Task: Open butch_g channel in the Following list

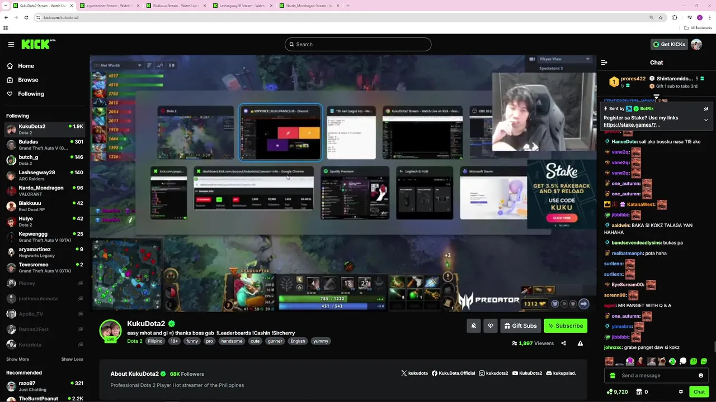Action: (45, 160)
